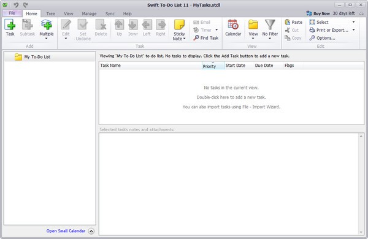Click the 'Double-click here to add a new task' text
Viewport: 368px width, 239px height.
coord(231,97)
